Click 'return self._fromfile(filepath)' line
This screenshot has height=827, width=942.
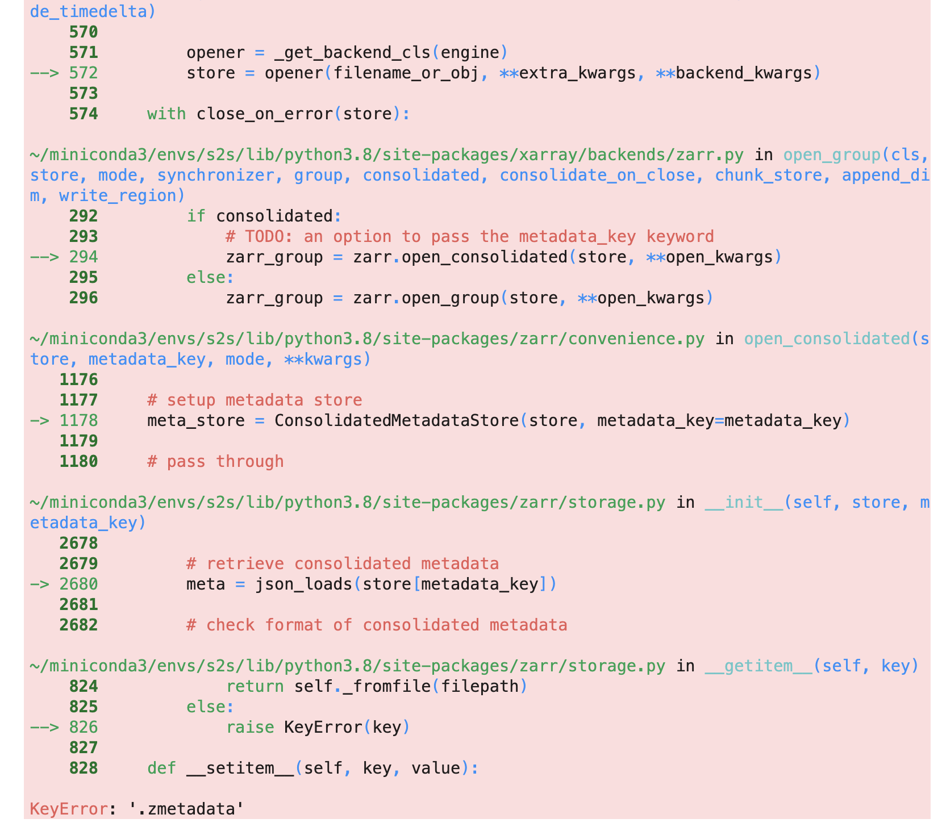tap(377, 686)
